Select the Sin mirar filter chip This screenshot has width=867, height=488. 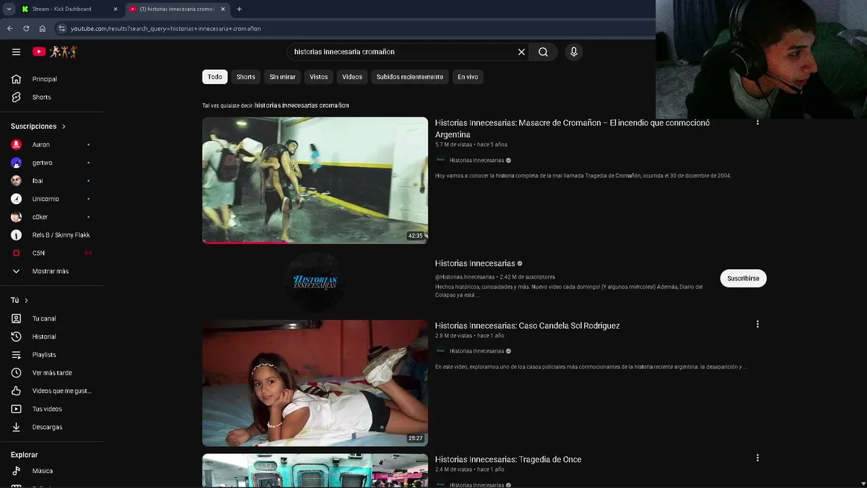point(282,77)
